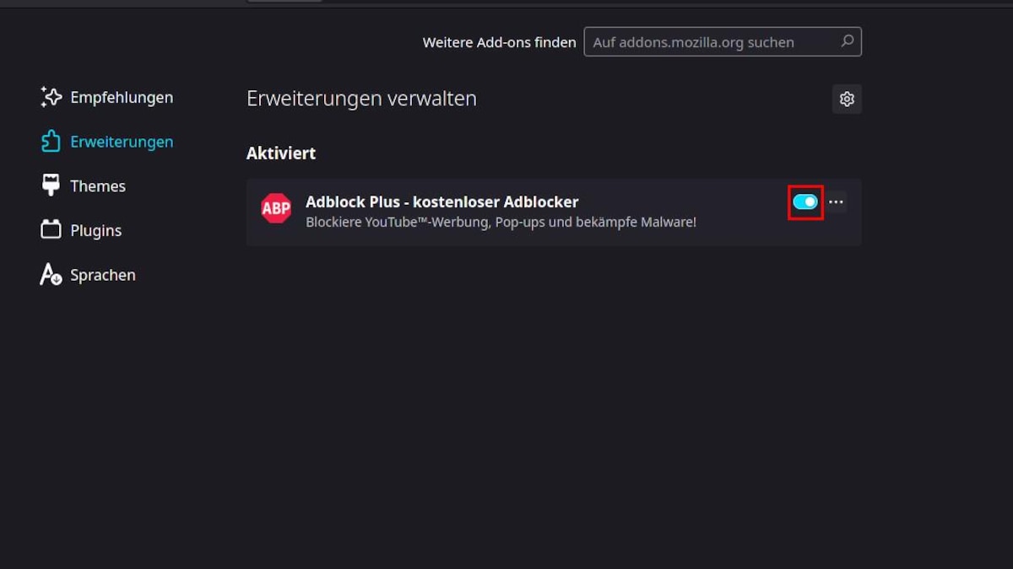The height and width of the screenshot is (569, 1013).
Task: Click the Erweiterungen puzzle piece icon
Action: coord(51,142)
